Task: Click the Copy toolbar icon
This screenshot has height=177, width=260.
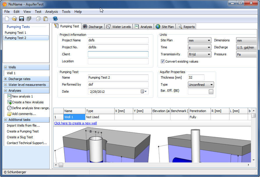Action: (x=38, y=19)
